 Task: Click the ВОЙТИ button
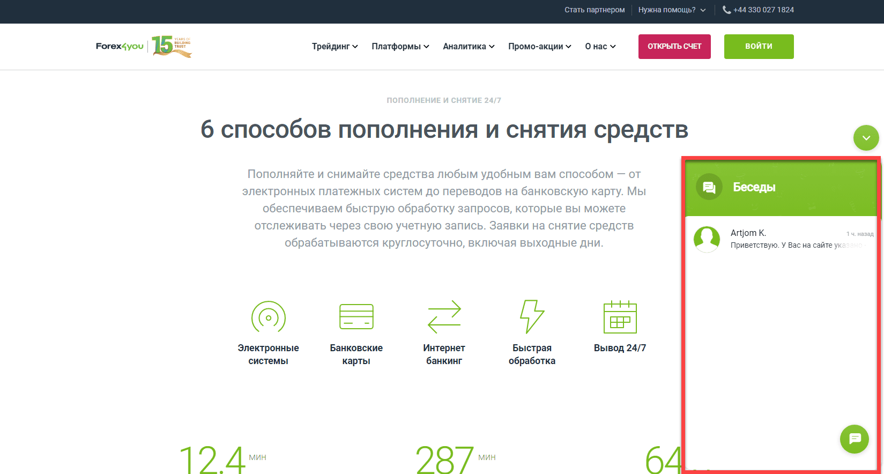click(x=759, y=47)
